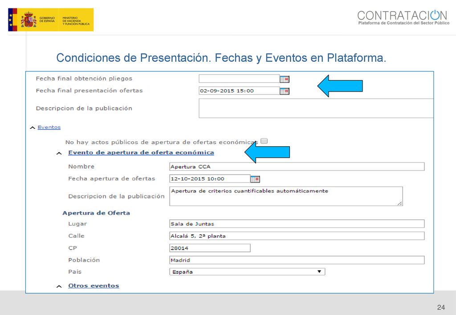Open calendar for Fecha apertura de ofertas

(255, 179)
